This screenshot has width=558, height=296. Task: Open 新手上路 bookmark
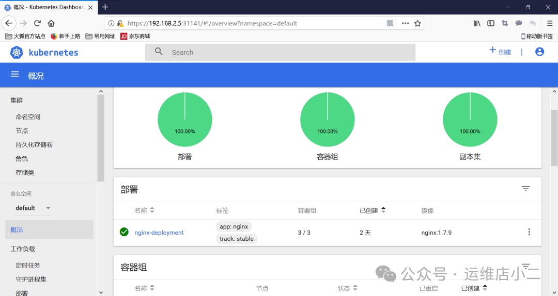[66, 36]
